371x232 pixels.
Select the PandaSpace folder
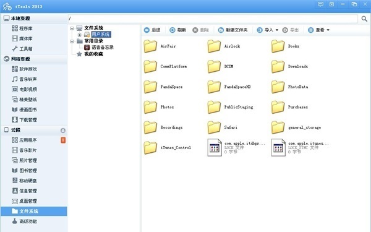pos(163,87)
